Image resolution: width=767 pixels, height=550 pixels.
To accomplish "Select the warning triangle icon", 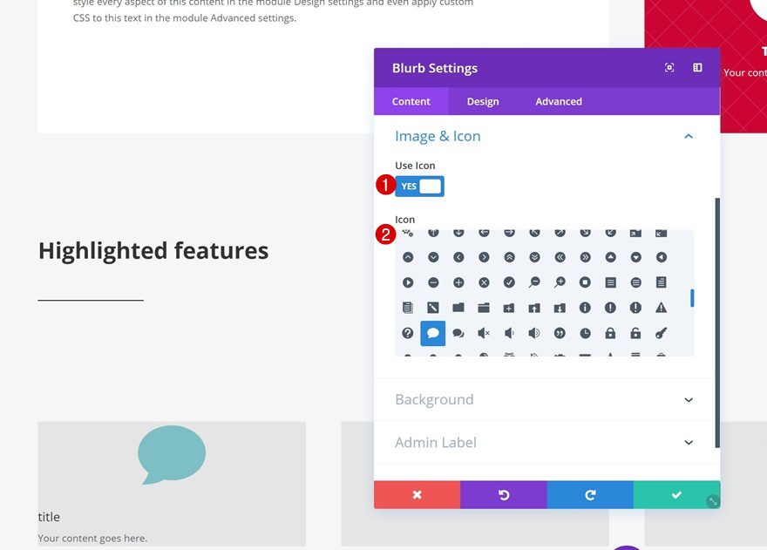I will point(662,306).
